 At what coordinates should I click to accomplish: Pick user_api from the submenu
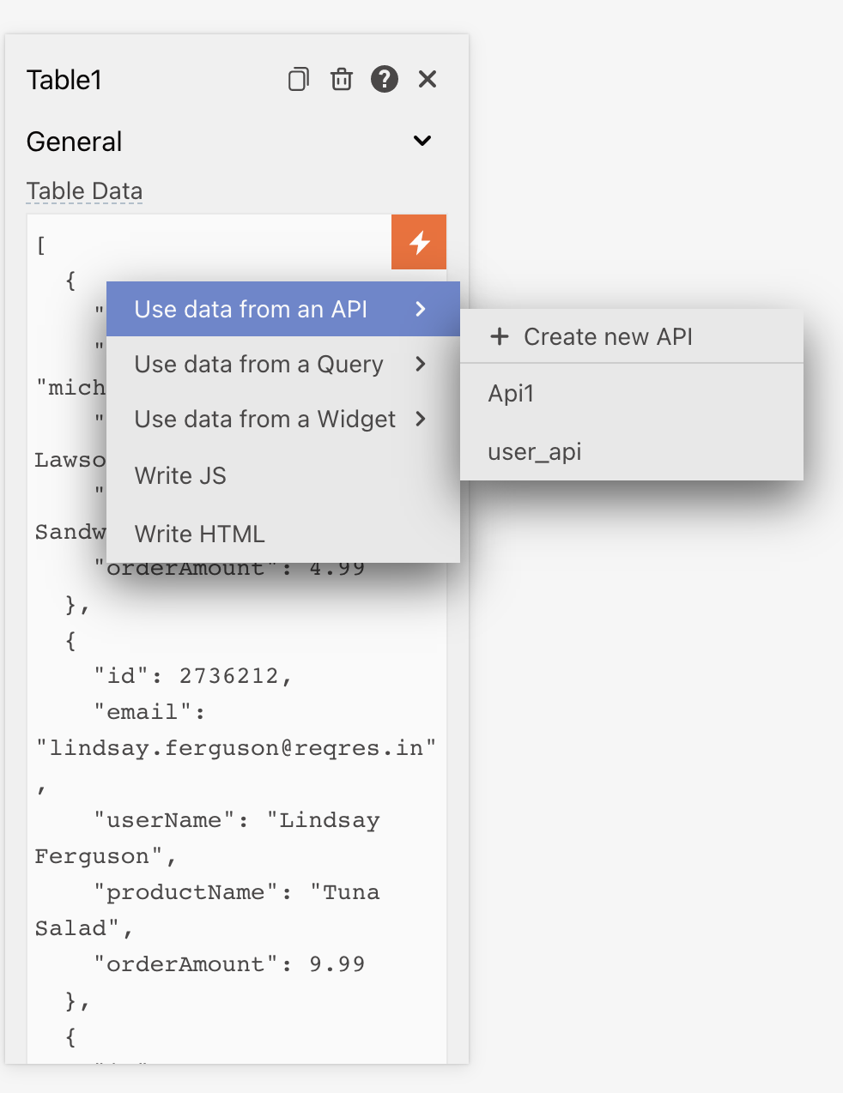[632, 451]
